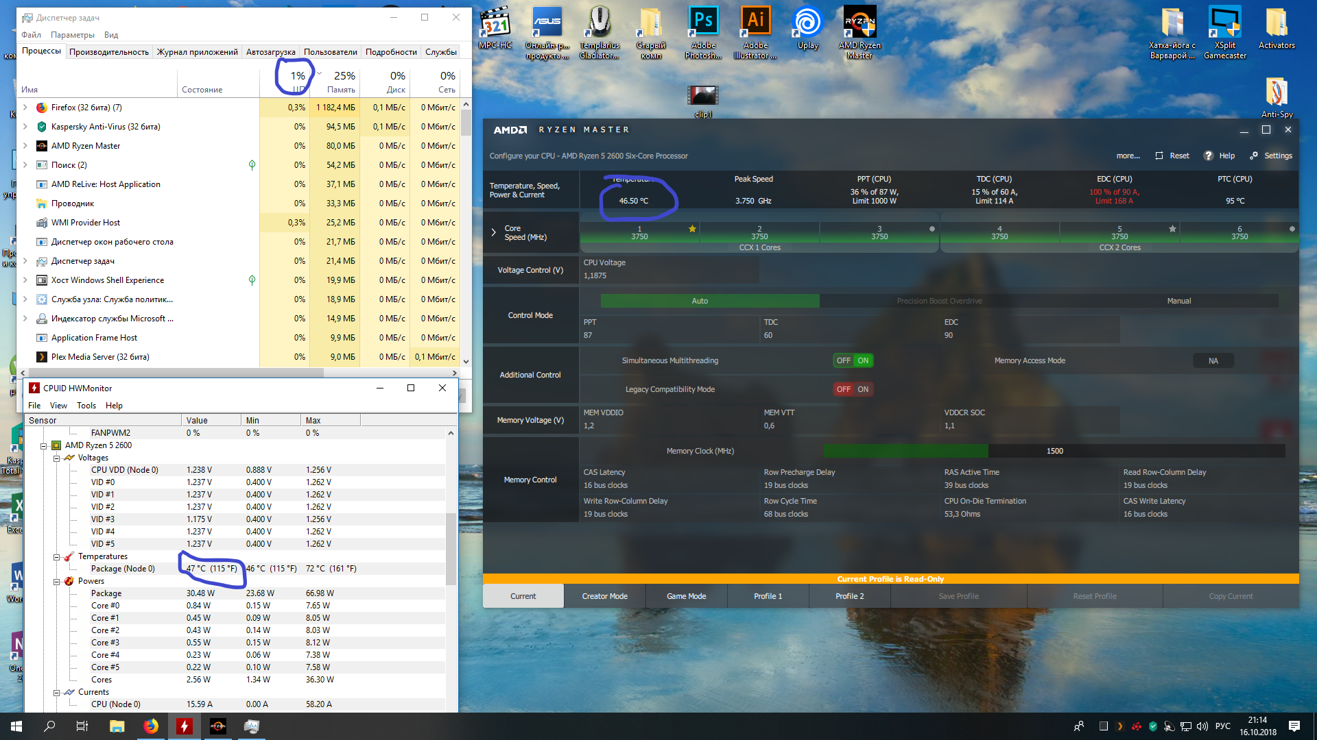Toggle Legacy Compatibility Mode switch
1317x740 pixels.
[853, 389]
